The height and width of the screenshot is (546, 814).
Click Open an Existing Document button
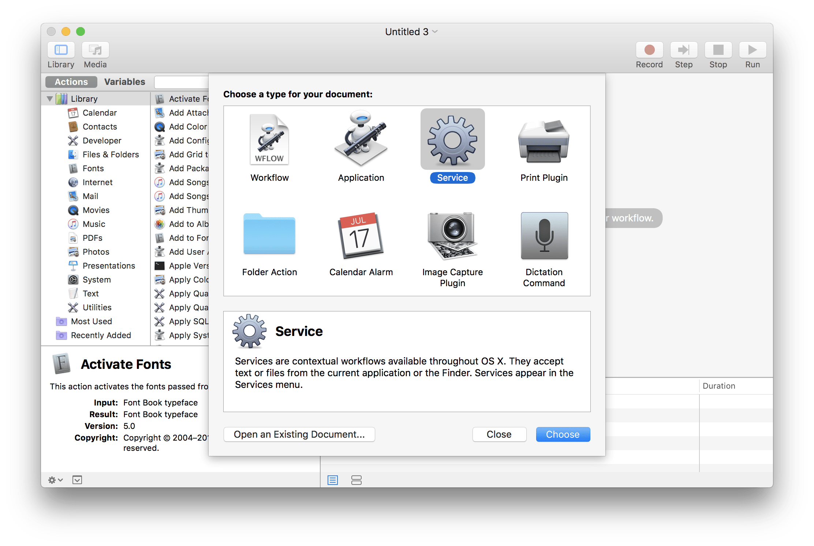pyautogui.click(x=299, y=434)
